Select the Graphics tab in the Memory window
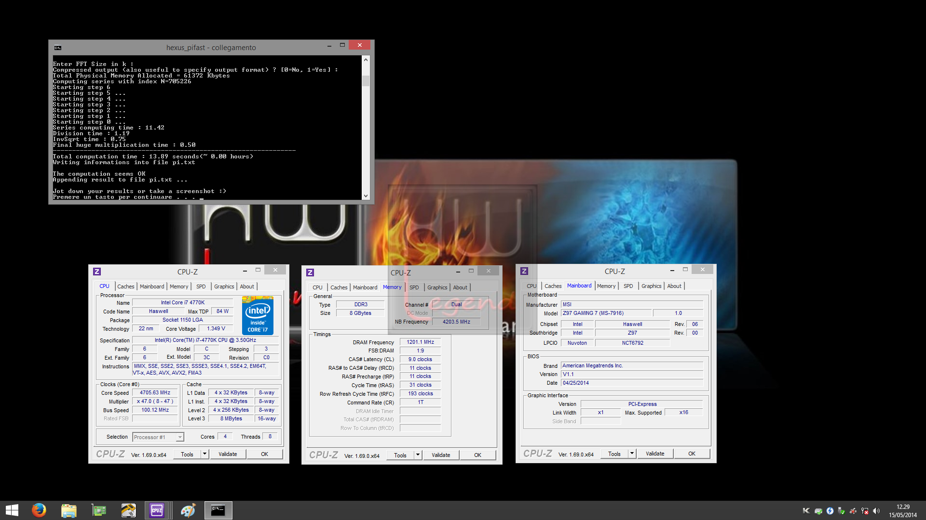Viewport: 926px width, 520px height. click(437, 287)
